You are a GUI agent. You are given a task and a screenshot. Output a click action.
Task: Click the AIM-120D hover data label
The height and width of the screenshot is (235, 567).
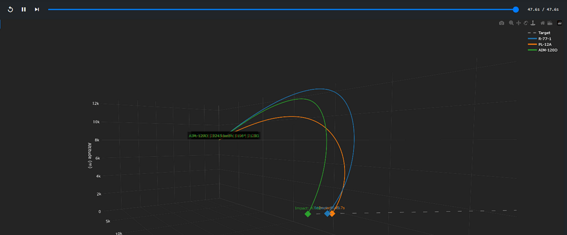(x=224, y=136)
